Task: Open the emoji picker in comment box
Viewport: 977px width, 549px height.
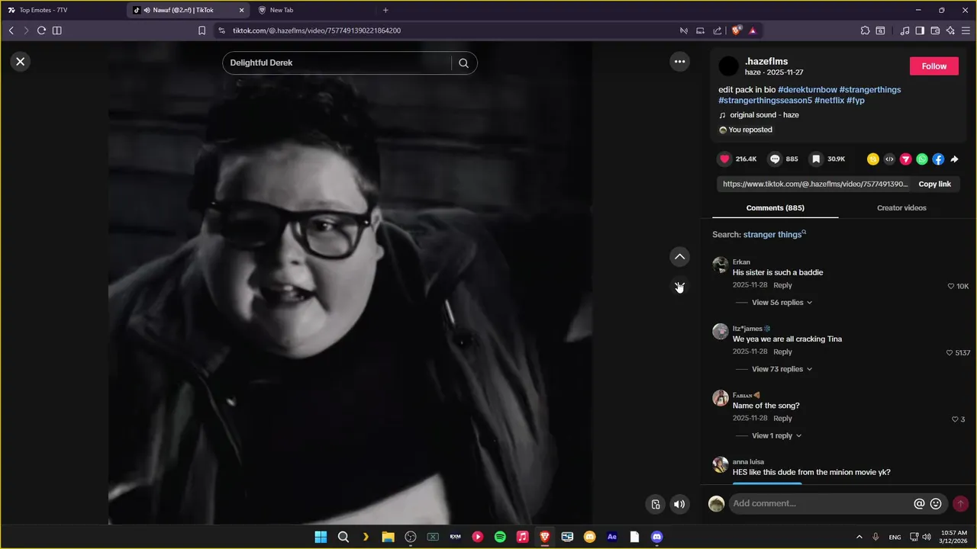Action: (x=936, y=504)
